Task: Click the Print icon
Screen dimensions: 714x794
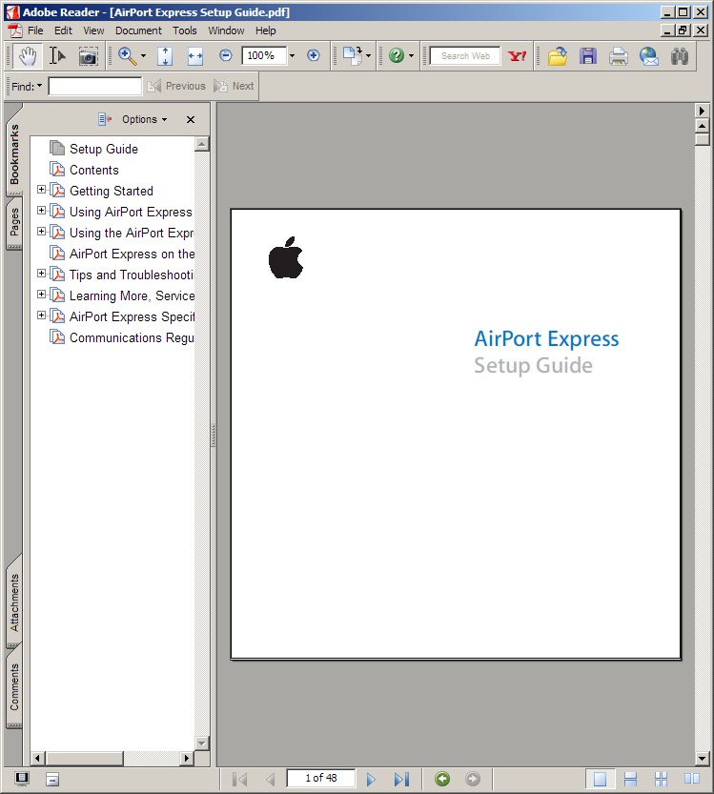Action: (x=619, y=55)
